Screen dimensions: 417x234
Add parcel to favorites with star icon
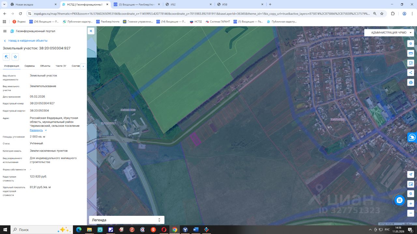[15, 57]
